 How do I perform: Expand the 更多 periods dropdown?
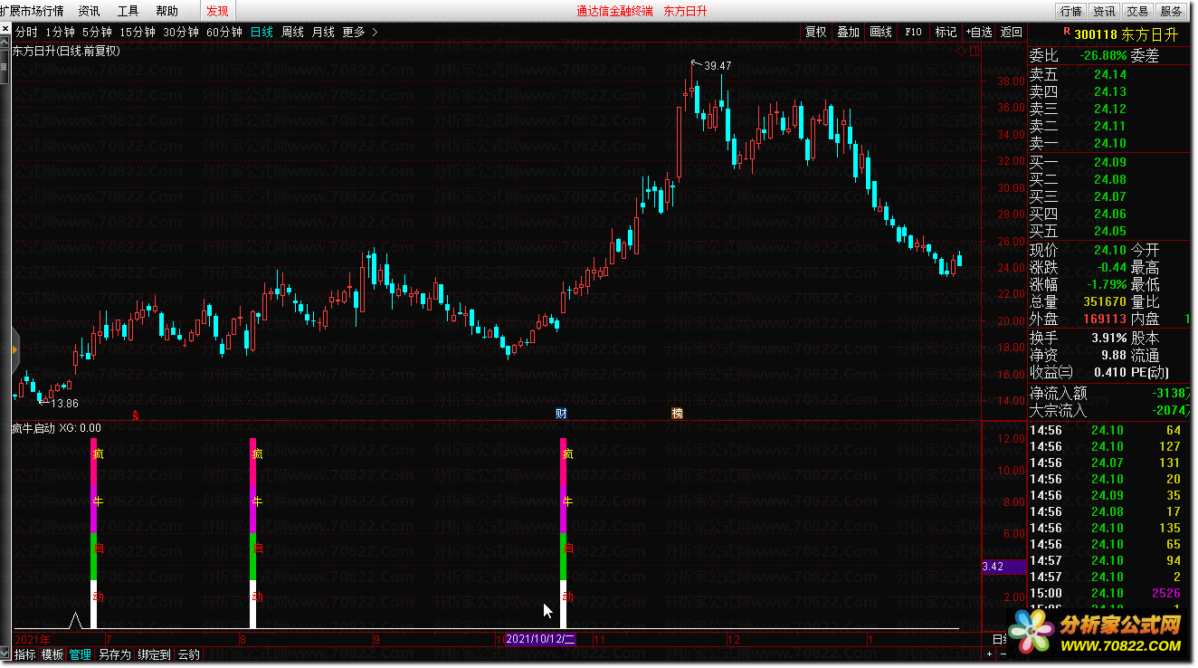[x=360, y=32]
